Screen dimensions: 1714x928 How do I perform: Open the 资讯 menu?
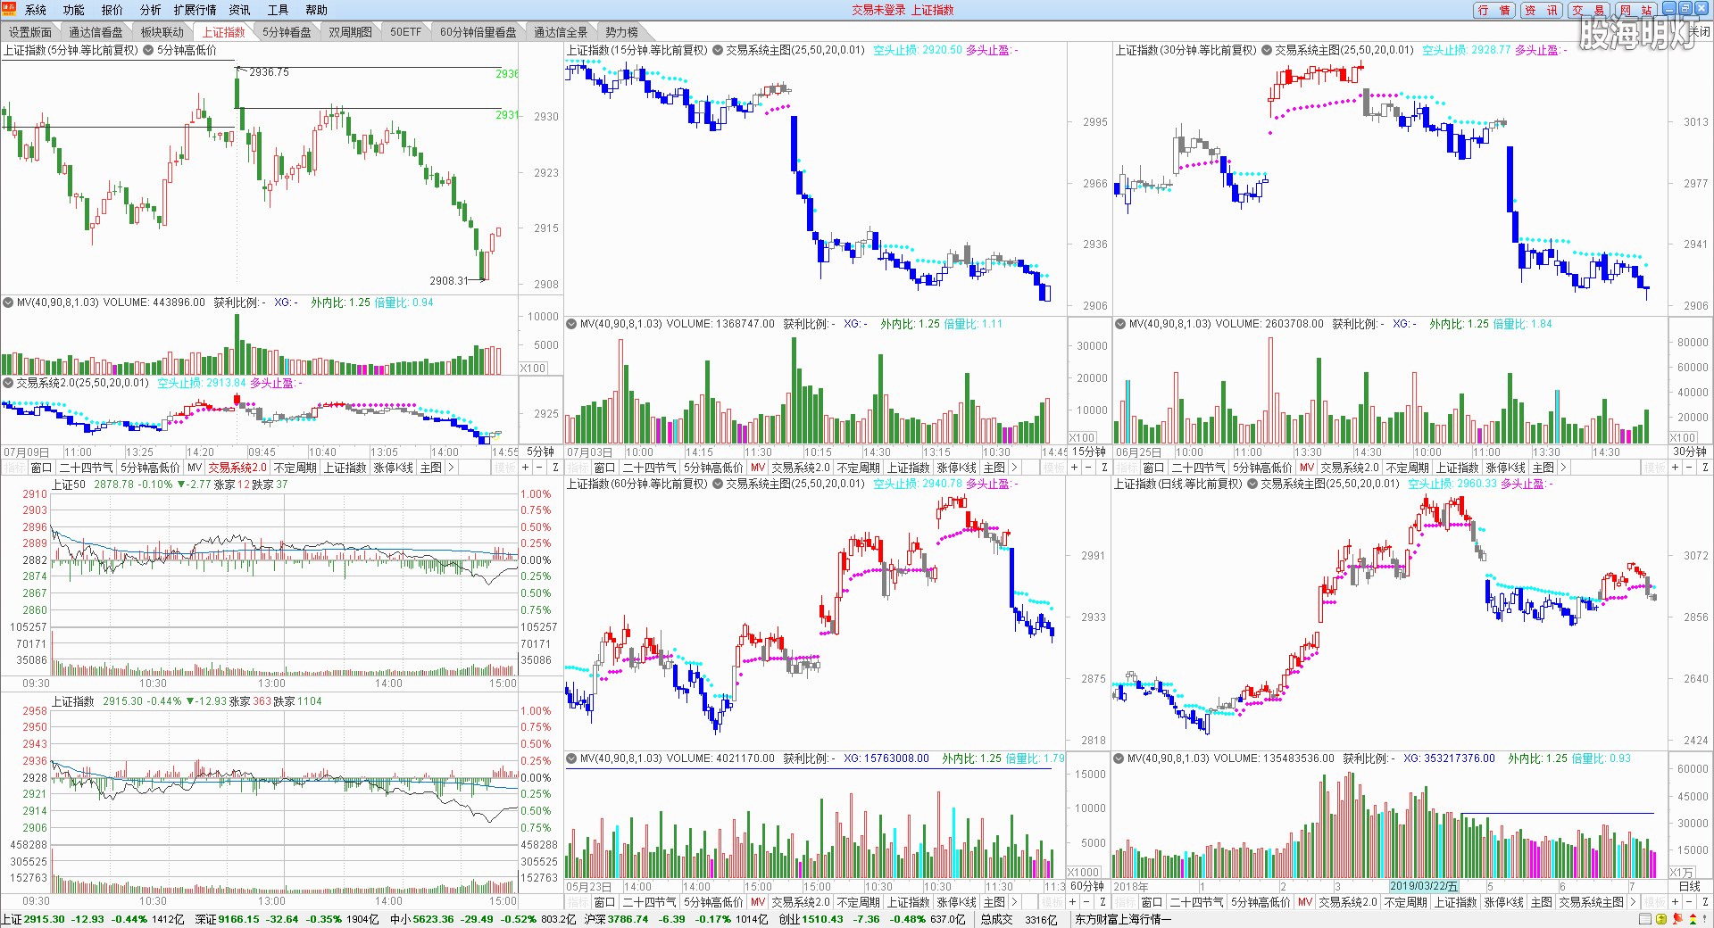[240, 10]
